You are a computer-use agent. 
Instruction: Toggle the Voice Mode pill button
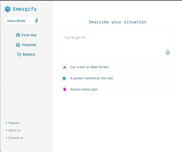pyautogui.click(x=23, y=21)
